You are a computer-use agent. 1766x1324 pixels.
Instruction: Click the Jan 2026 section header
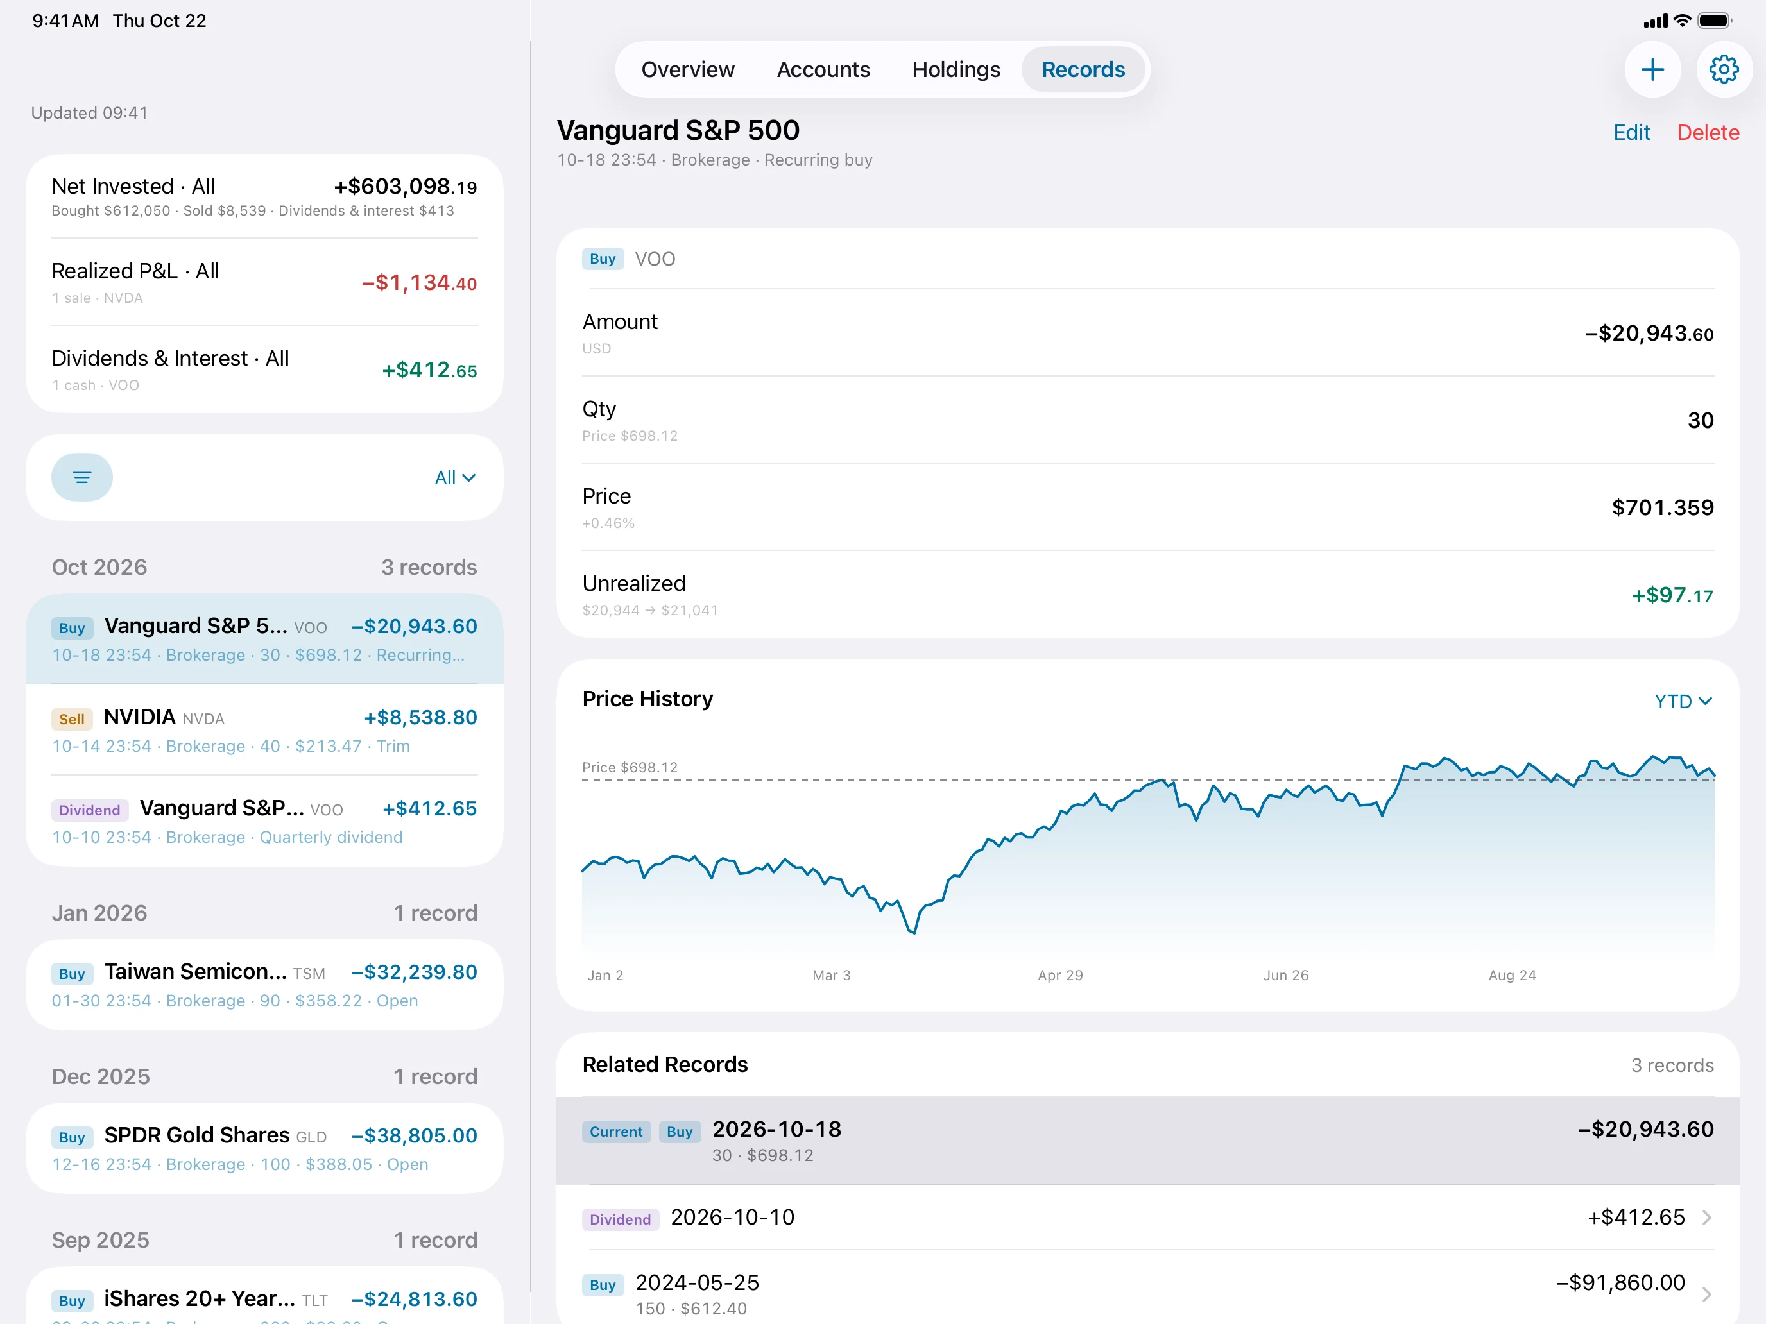click(x=99, y=912)
